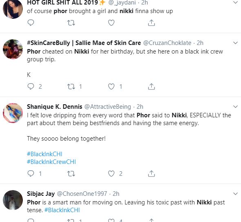Open Shanique K. Dennis's profile name
The image size is (241, 222).
tap(55, 107)
